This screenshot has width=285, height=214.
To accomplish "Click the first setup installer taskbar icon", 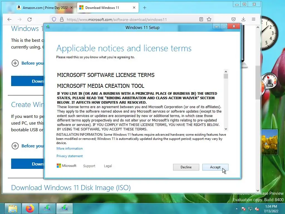I will pyautogui.click(x=47, y=208).
